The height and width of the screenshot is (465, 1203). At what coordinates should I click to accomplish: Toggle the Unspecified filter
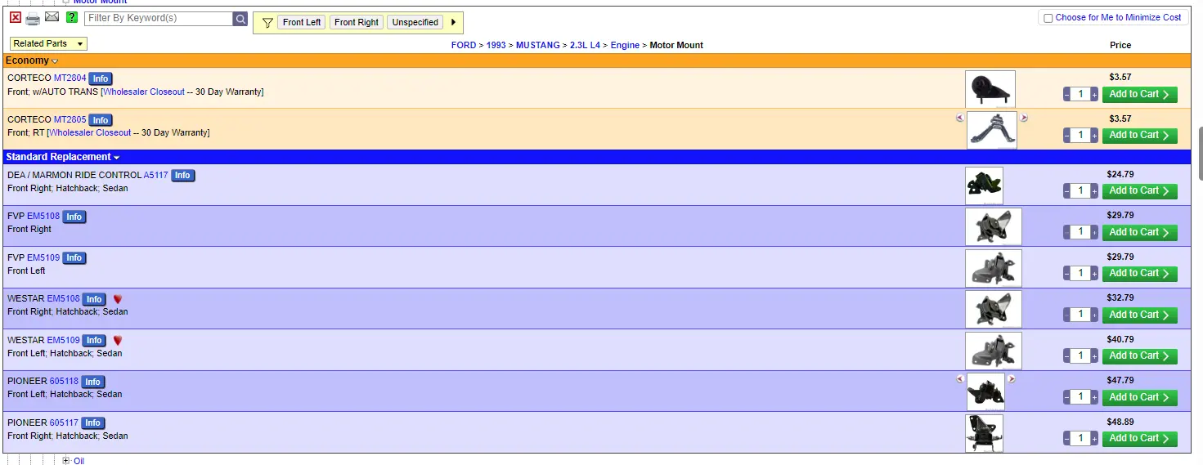coord(415,22)
